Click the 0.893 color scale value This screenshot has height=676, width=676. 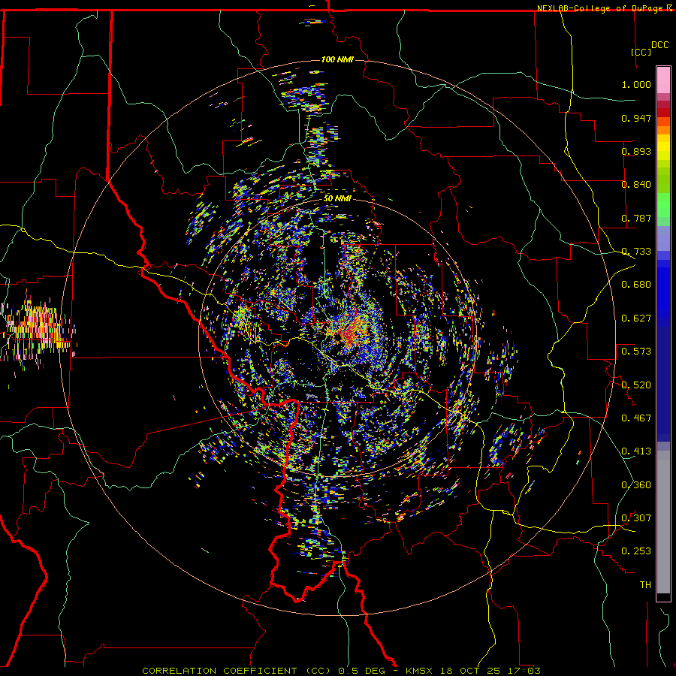636,151
